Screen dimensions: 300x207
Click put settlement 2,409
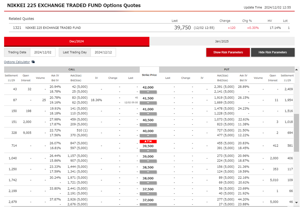[x=289, y=89]
